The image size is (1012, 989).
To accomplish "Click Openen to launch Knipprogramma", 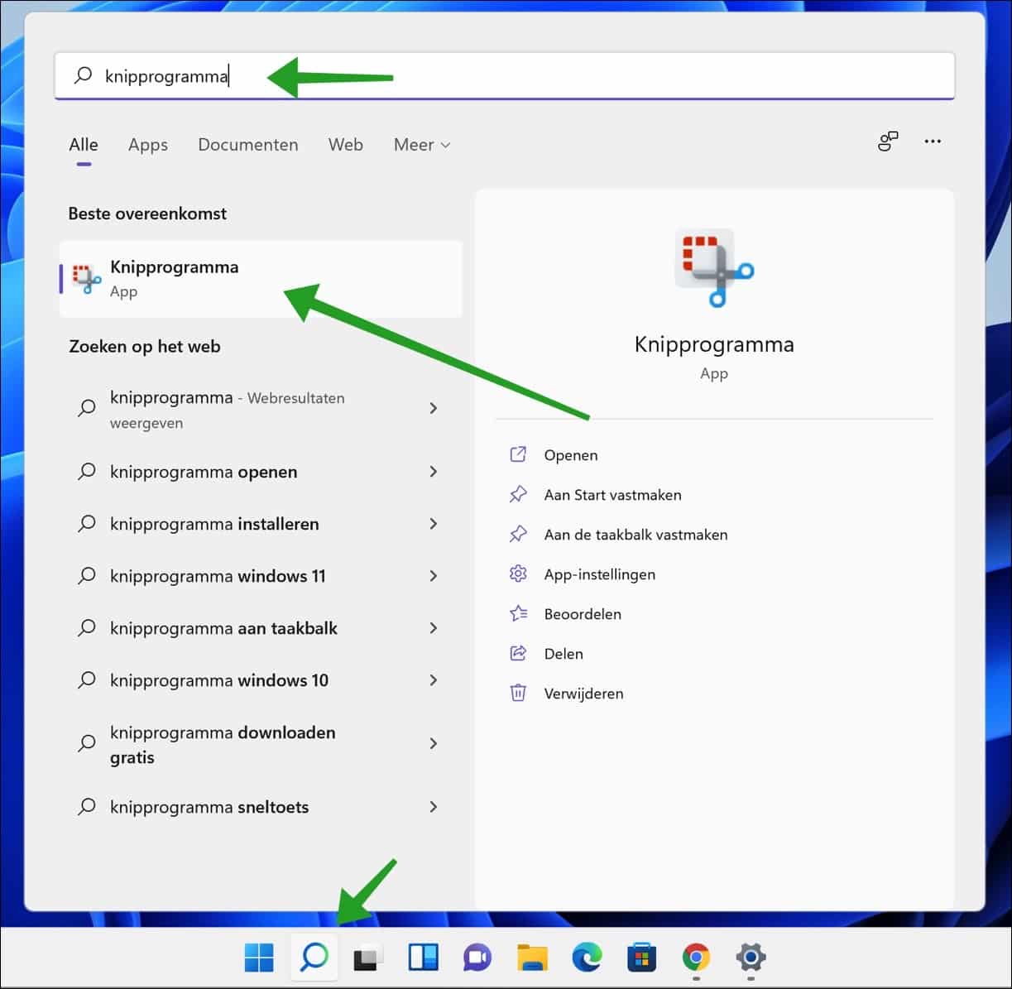I will click(x=570, y=454).
